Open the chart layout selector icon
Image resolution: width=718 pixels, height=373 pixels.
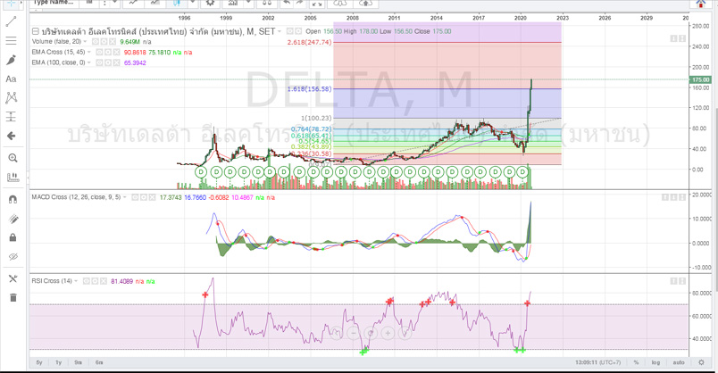(x=233, y=3)
